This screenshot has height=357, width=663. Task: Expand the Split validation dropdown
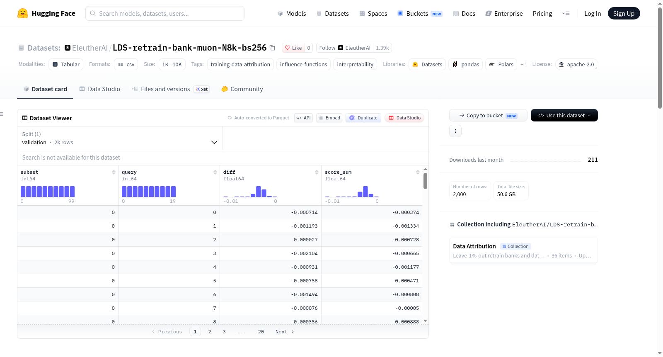(x=120, y=138)
